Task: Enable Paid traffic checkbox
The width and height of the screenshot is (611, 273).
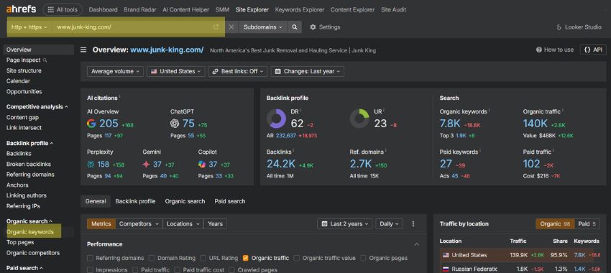Action: tap(135, 269)
